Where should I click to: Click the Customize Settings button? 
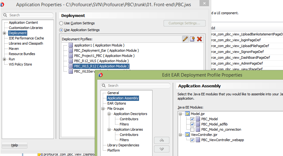pos(185,23)
